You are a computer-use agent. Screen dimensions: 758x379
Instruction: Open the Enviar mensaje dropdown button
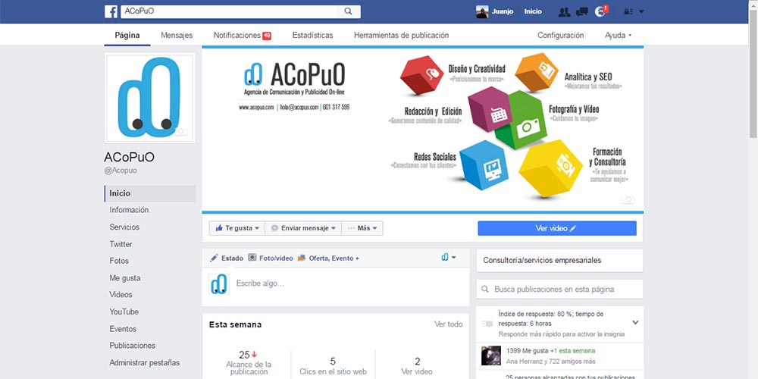click(303, 228)
